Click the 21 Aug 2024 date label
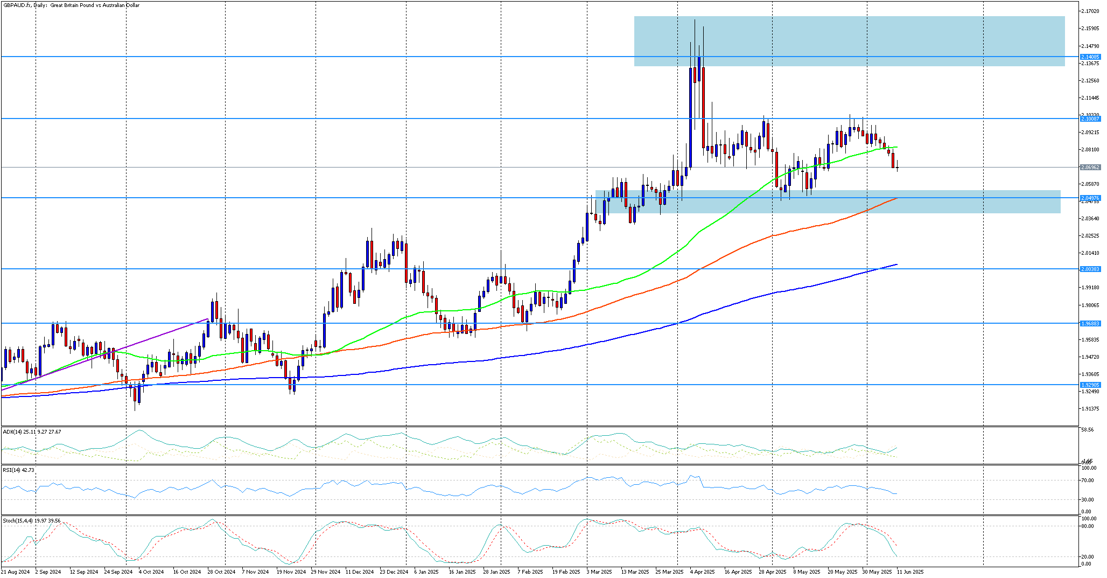 click(15, 572)
